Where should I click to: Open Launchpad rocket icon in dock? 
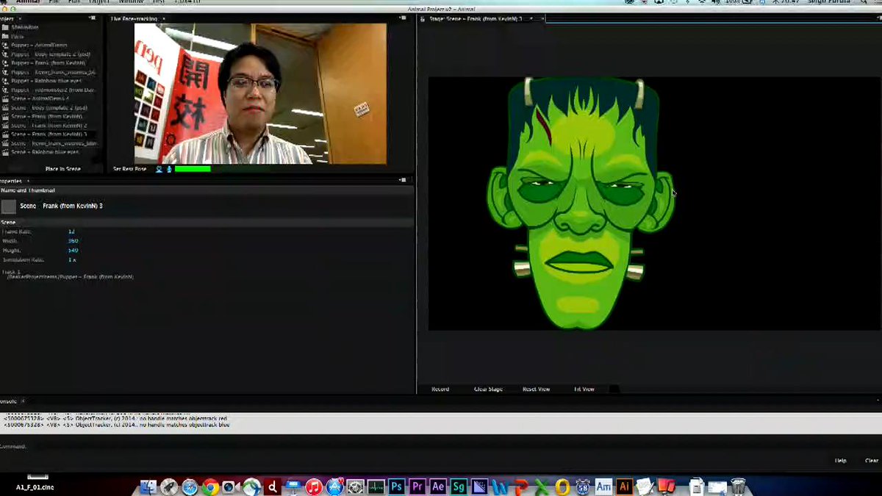(168, 486)
